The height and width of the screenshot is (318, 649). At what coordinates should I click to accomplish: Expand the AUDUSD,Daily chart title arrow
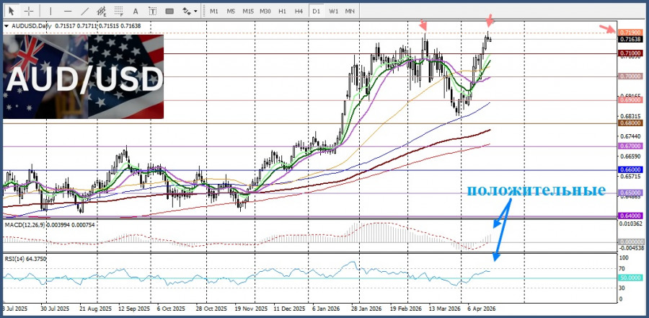(7, 26)
